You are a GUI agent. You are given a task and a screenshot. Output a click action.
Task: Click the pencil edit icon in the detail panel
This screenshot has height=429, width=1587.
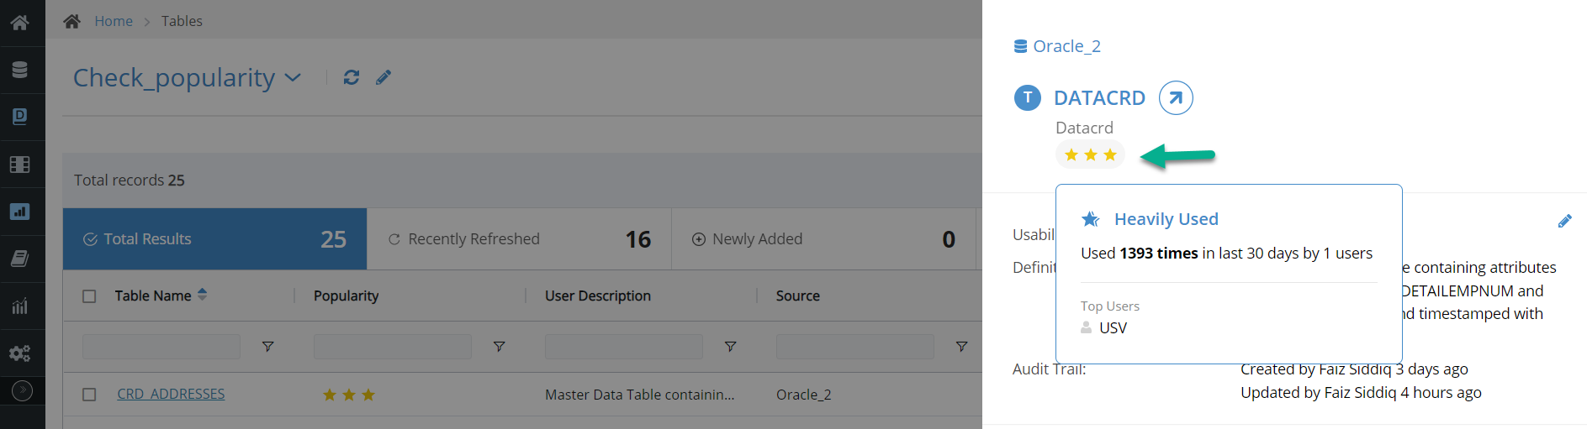pyautogui.click(x=1564, y=221)
